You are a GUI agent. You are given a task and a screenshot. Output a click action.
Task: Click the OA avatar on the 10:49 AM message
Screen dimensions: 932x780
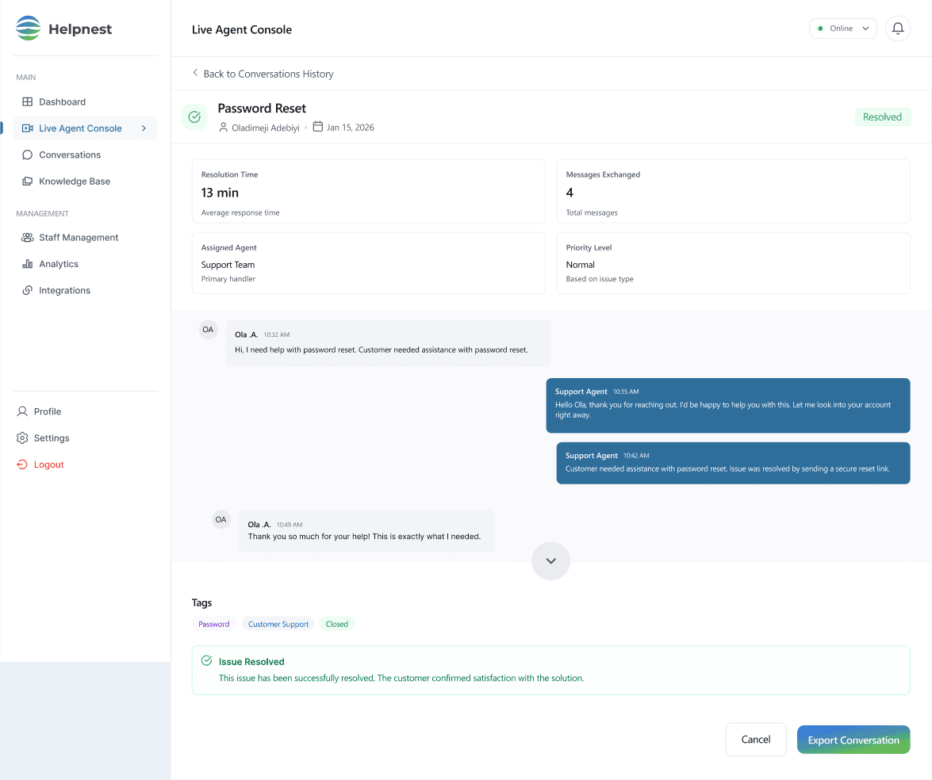(x=221, y=520)
